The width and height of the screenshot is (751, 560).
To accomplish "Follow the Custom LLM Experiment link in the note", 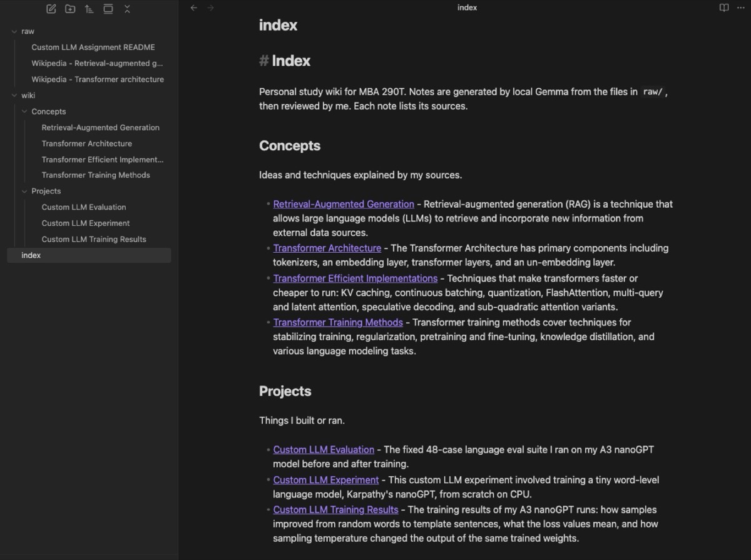I will click(326, 480).
